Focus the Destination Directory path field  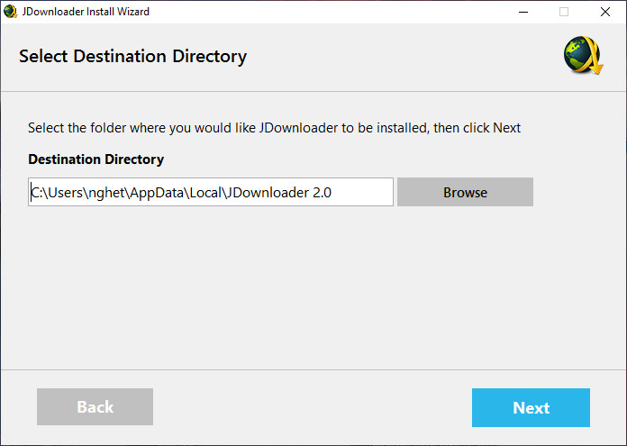(x=211, y=192)
